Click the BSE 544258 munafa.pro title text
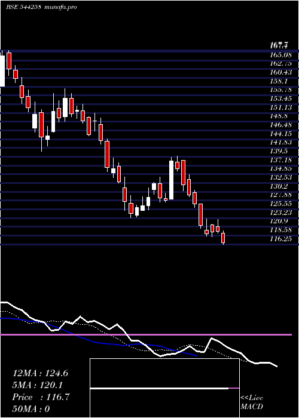 [x=41, y=7]
